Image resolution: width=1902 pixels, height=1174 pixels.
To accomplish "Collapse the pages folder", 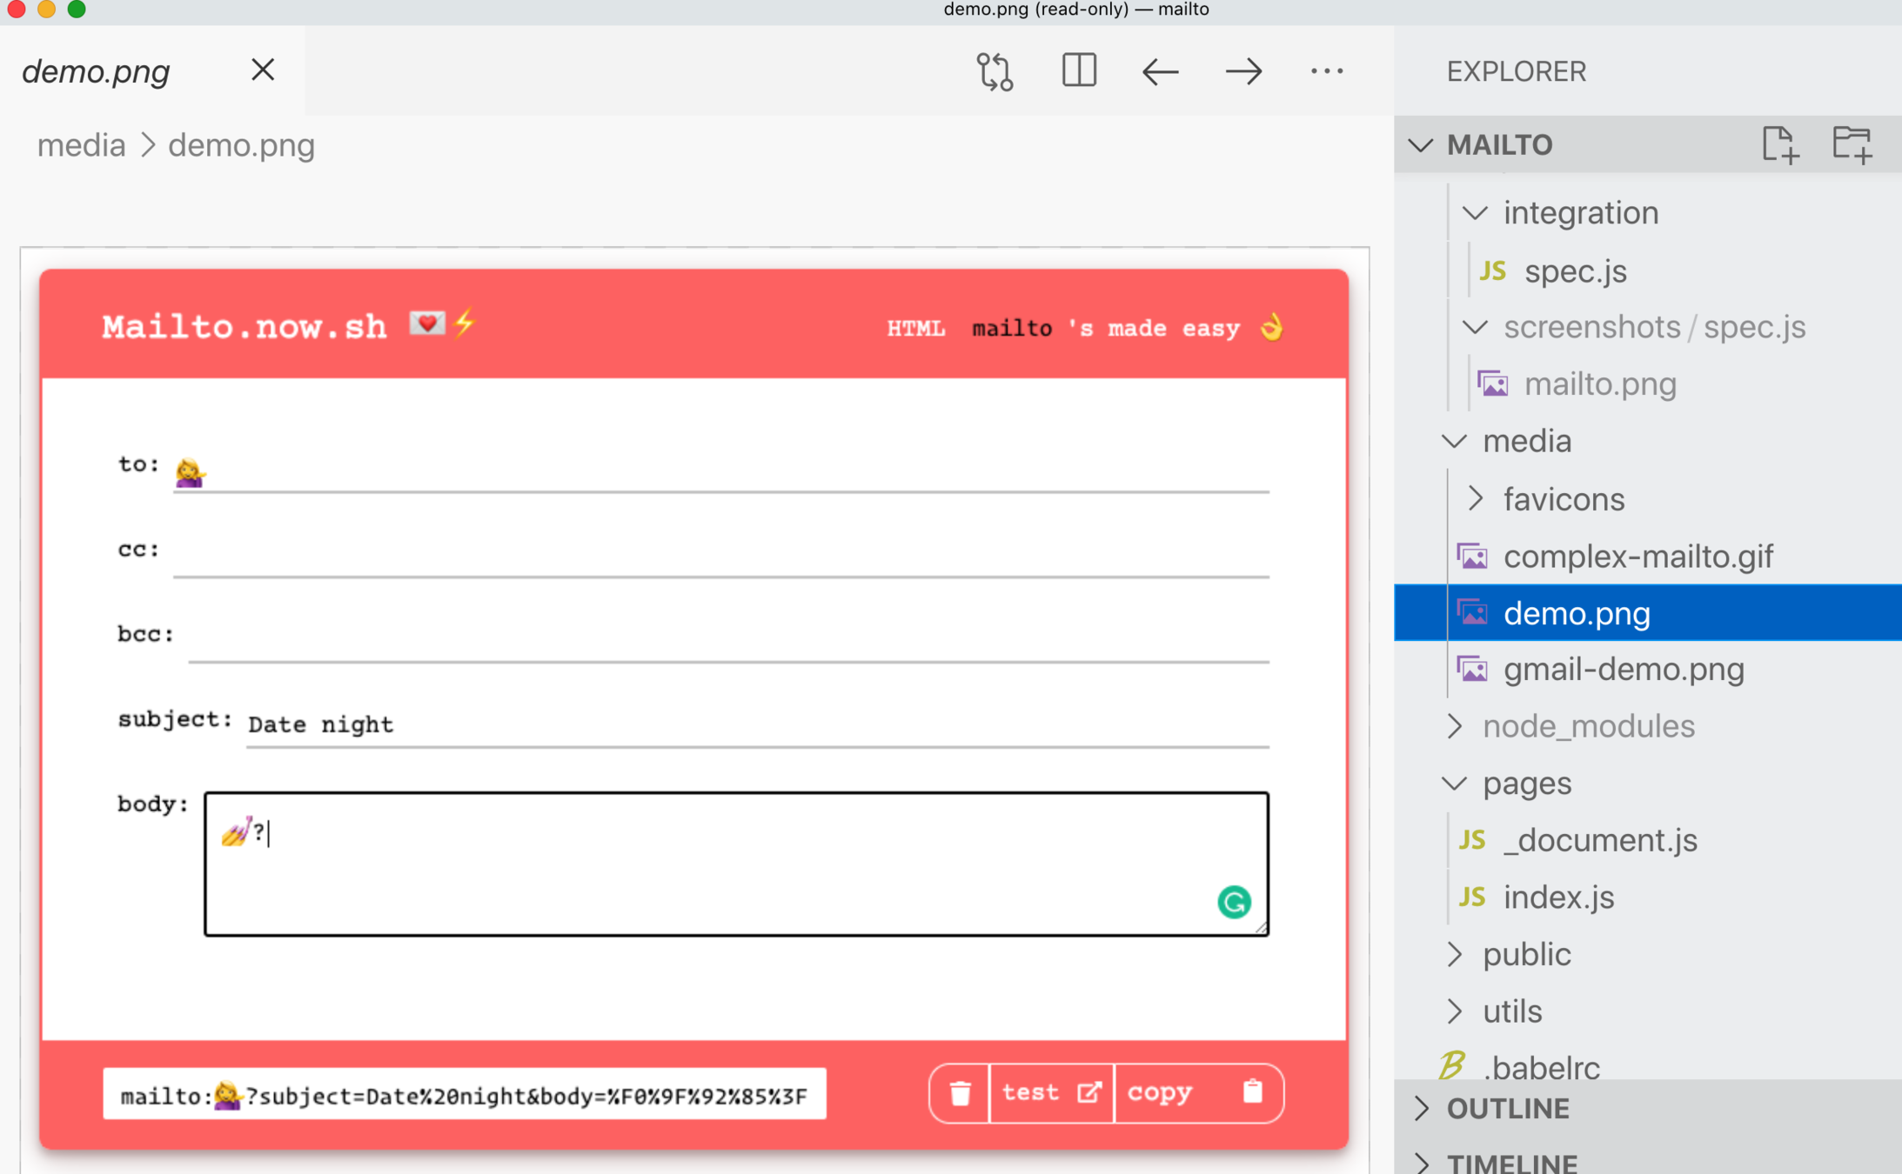I will coord(1455,784).
